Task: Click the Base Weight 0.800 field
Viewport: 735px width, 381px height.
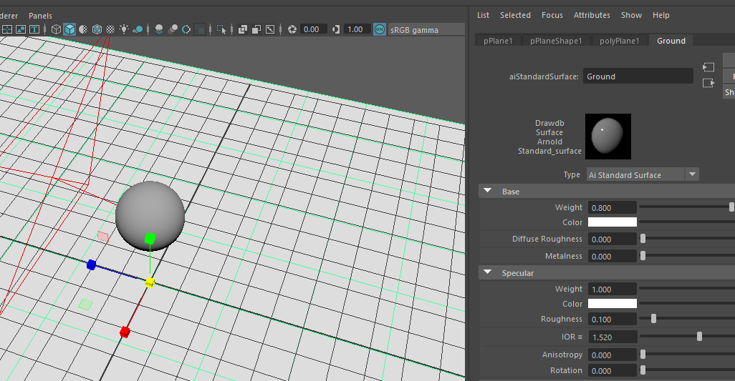Action: pos(612,207)
